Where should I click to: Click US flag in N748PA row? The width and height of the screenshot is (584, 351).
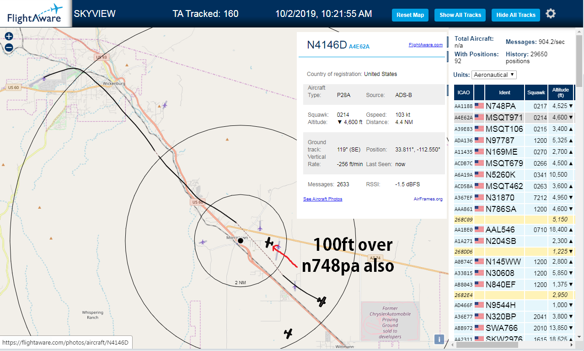point(479,106)
